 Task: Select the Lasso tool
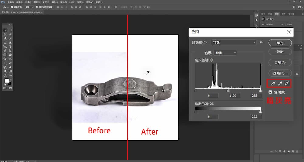[x=5, y=34]
